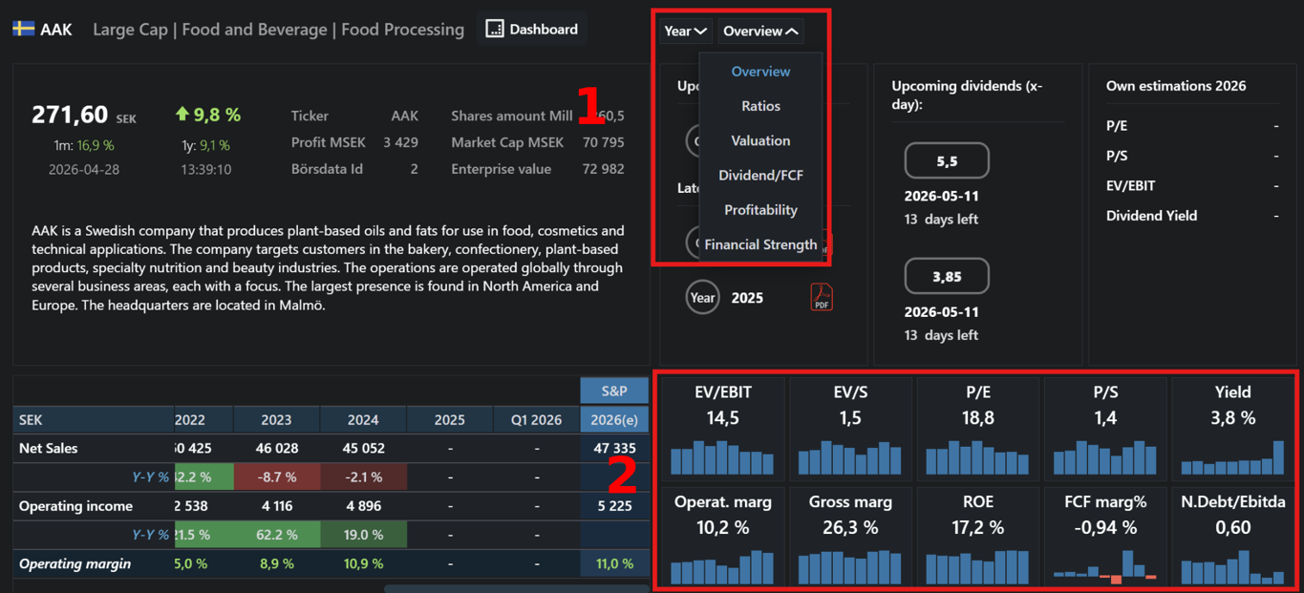Select Ratios from the dropdown list
This screenshot has height=593, width=1304.
[760, 106]
